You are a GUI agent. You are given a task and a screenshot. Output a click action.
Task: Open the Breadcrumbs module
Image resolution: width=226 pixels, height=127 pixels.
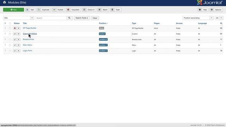click(x=28, y=39)
